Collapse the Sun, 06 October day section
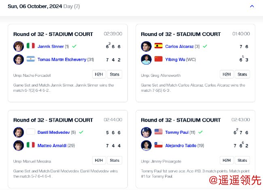This screenshot has width=263, height=190. click(x=252, y=6)
